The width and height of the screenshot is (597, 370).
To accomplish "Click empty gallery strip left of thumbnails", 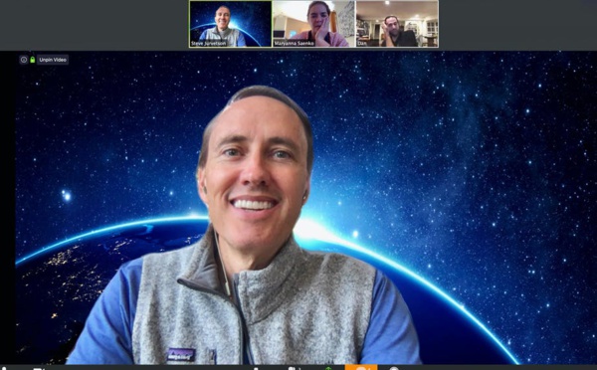I will 95,25.
